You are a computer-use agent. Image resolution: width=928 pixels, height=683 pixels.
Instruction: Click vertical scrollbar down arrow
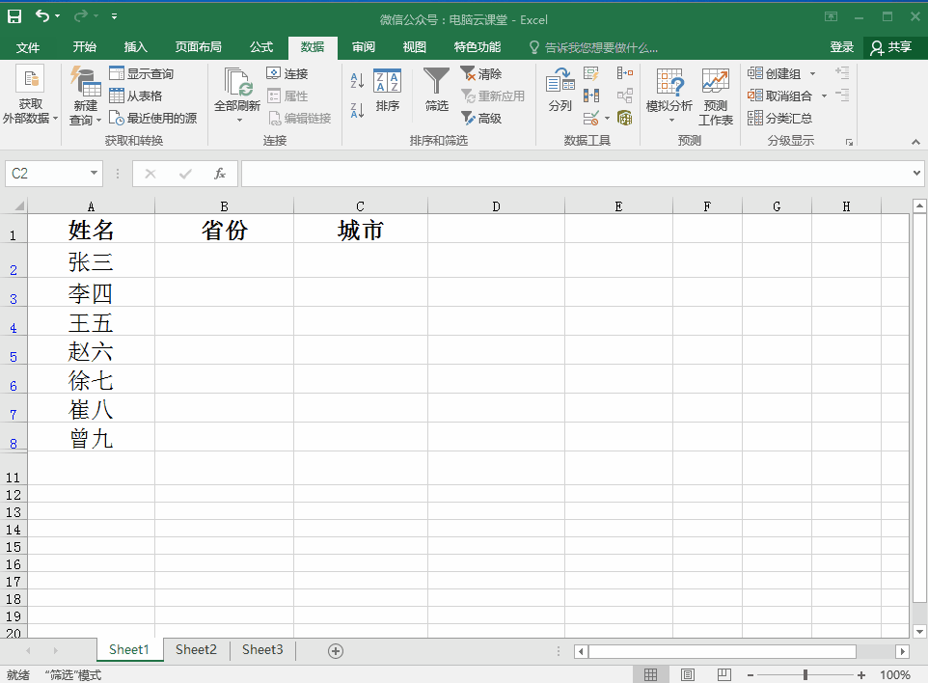click(x=919, y=631)
